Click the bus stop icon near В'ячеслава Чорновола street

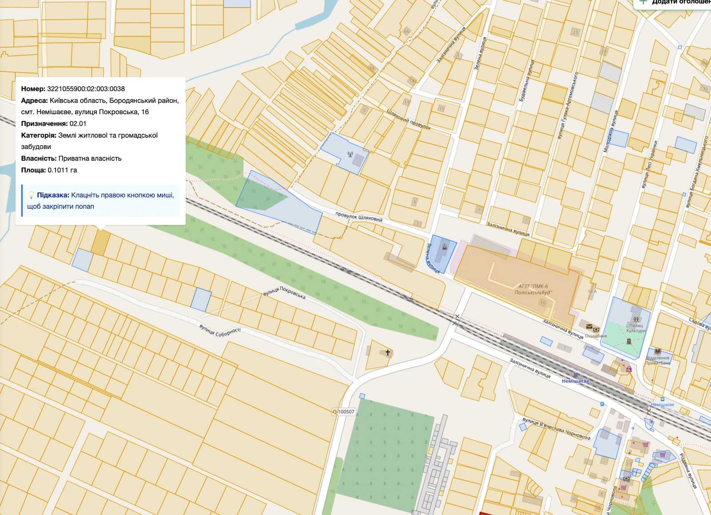click(603, 404)
